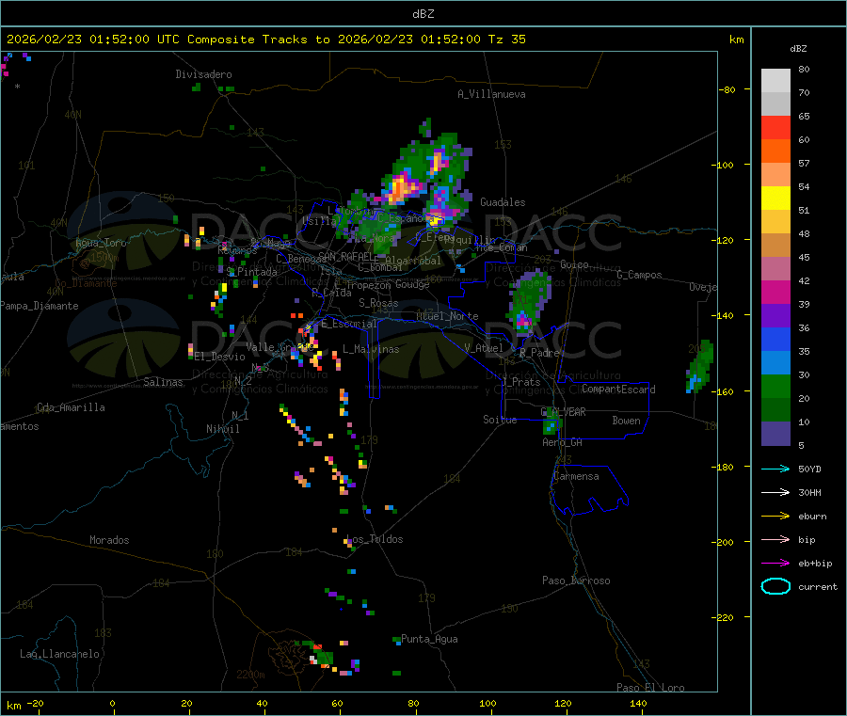The image size is (847, 716).
Task: Click the Carmensa map label
Action: tap(576, 476)
